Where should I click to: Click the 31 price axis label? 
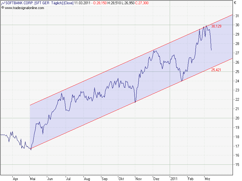point(237,16)
